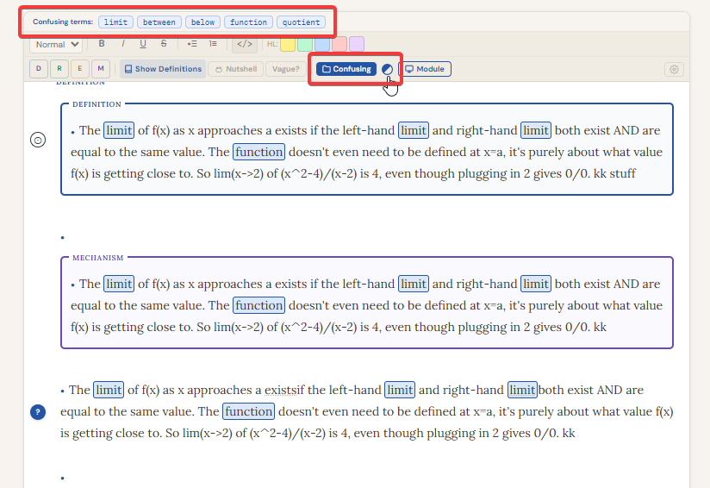Toggle bold formatting in toolbar
Screen dimensions: 710x488
102,44
